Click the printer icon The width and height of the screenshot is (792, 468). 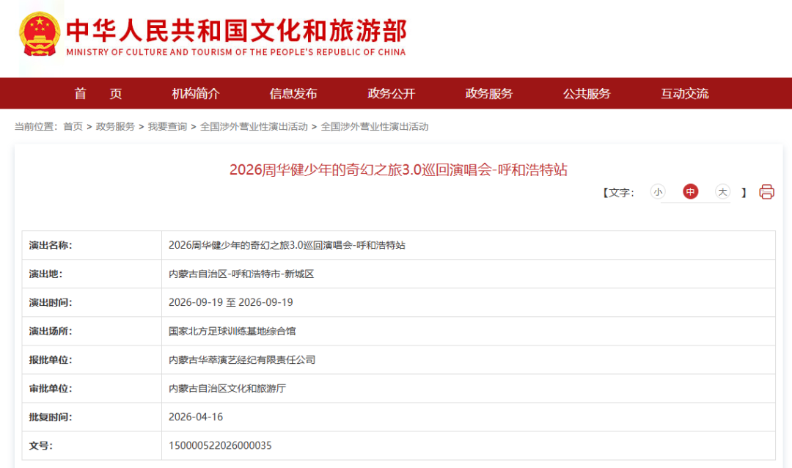[x=766, y=192]
